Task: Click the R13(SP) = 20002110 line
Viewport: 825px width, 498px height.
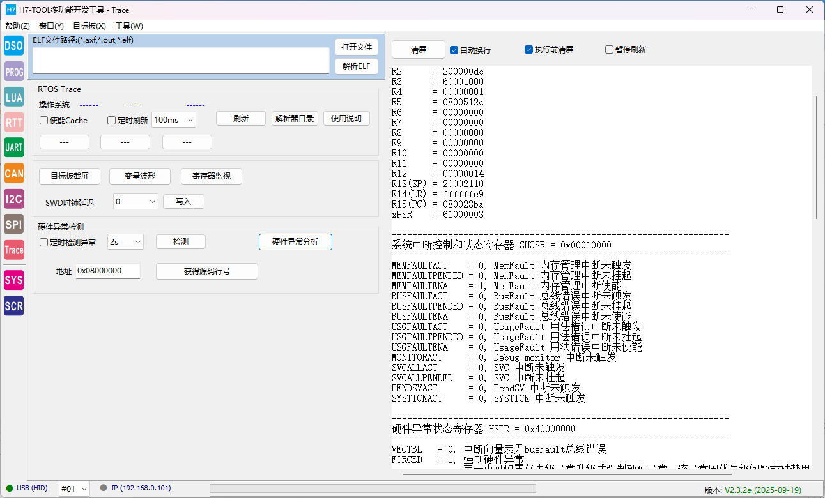Action: tap(438, 184)
